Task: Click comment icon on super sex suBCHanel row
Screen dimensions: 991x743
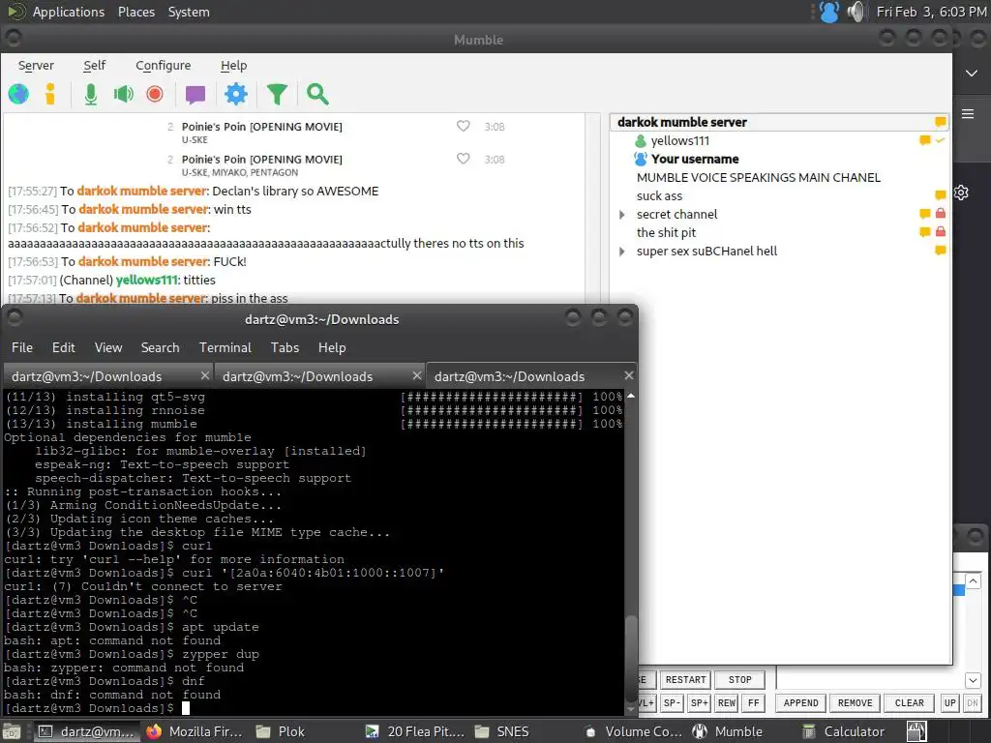Action: pos(940,251)
